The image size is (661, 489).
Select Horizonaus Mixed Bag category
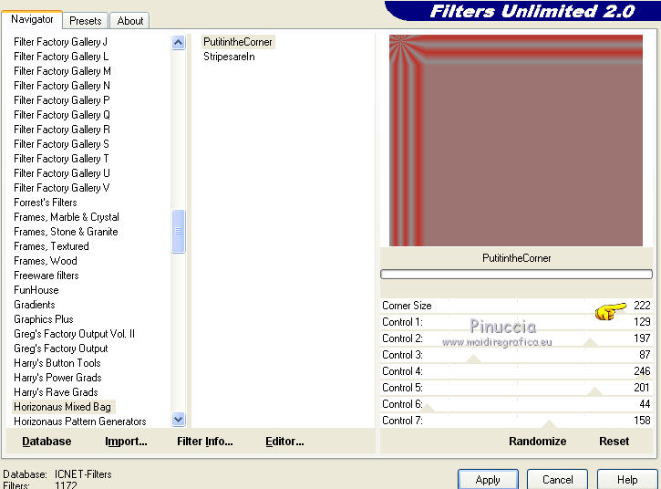(x=62, y=407)
